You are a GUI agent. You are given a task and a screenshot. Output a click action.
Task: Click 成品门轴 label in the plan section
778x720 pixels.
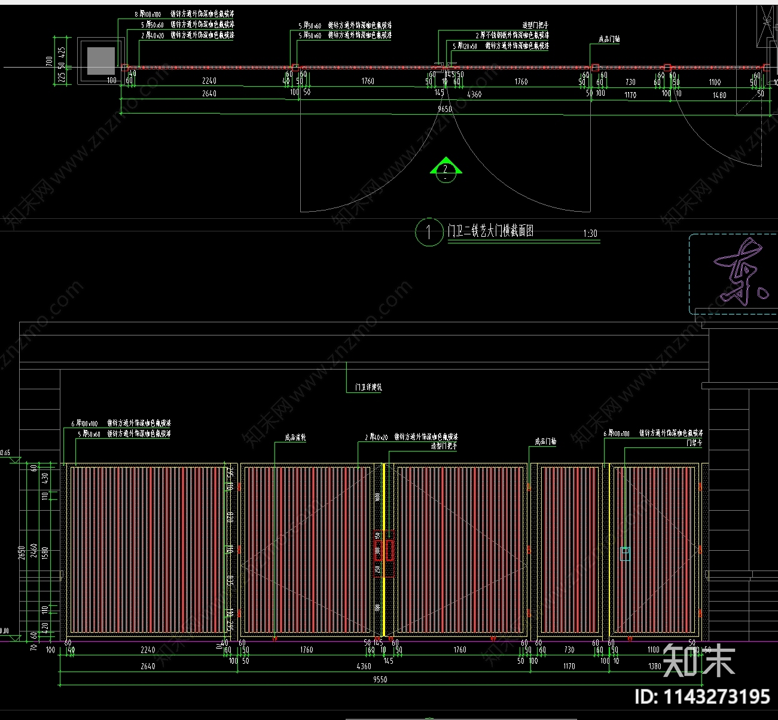pyautogui.click(x=609, y=39)
